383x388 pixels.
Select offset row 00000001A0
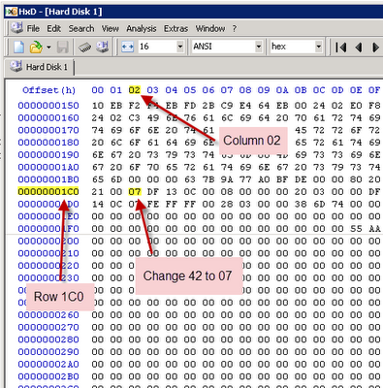click(48, 167)
